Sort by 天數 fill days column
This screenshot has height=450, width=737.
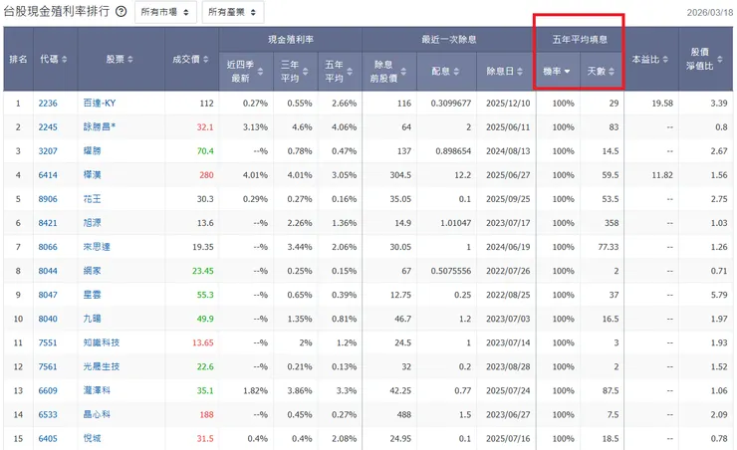602,72
